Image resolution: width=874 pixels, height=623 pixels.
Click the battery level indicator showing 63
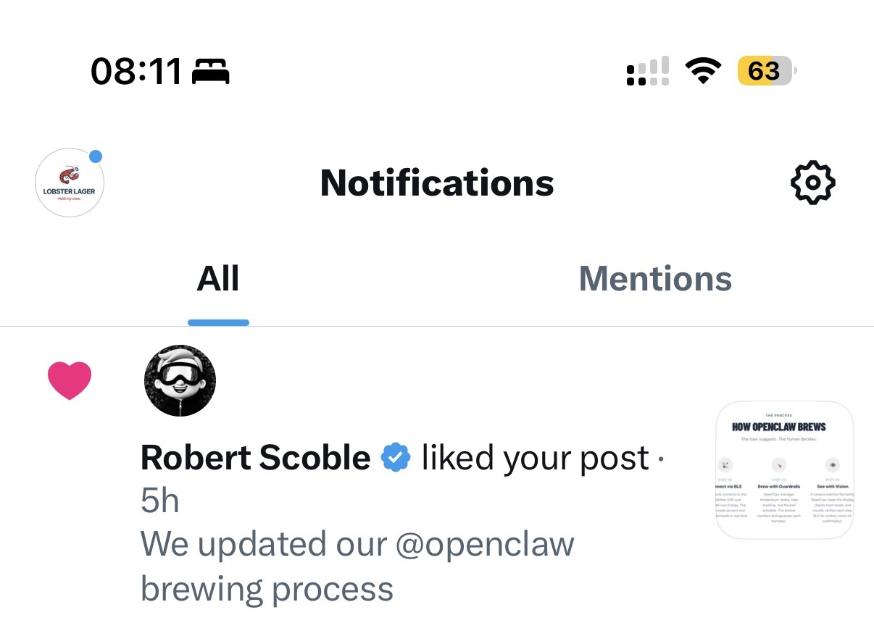click(765, 71)
